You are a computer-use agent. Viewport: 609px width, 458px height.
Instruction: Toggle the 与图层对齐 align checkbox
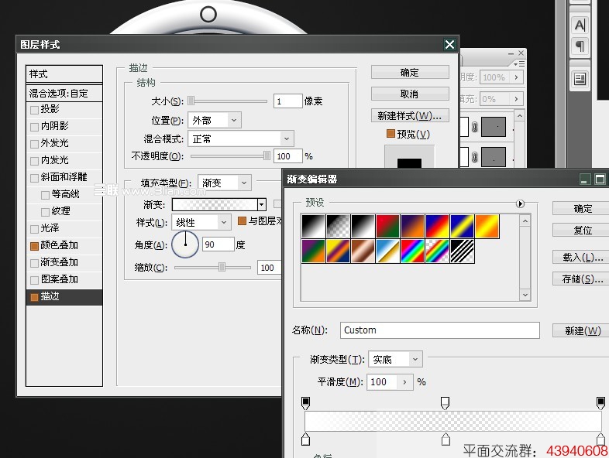[x=242, y=221]
